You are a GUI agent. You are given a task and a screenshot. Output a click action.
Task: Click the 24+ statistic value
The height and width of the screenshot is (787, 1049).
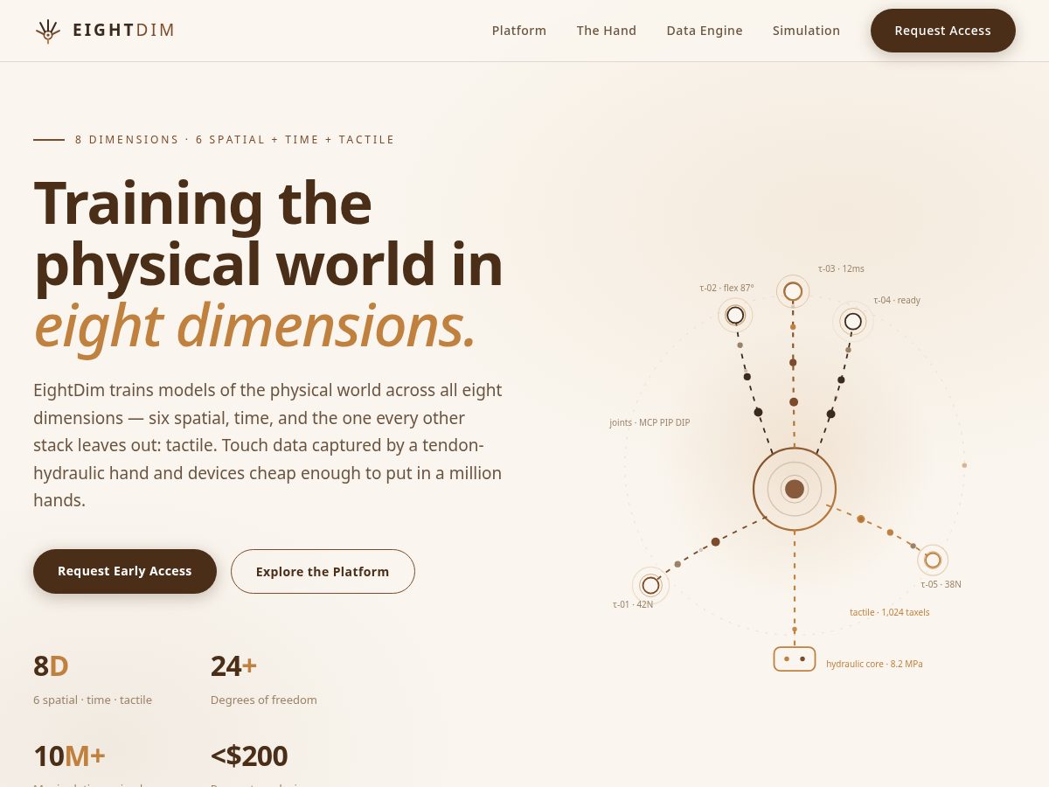tap(233, 666)
